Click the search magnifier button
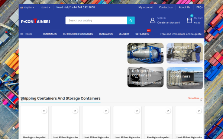This screenshot has width=223, height=139. pos(131,20)
